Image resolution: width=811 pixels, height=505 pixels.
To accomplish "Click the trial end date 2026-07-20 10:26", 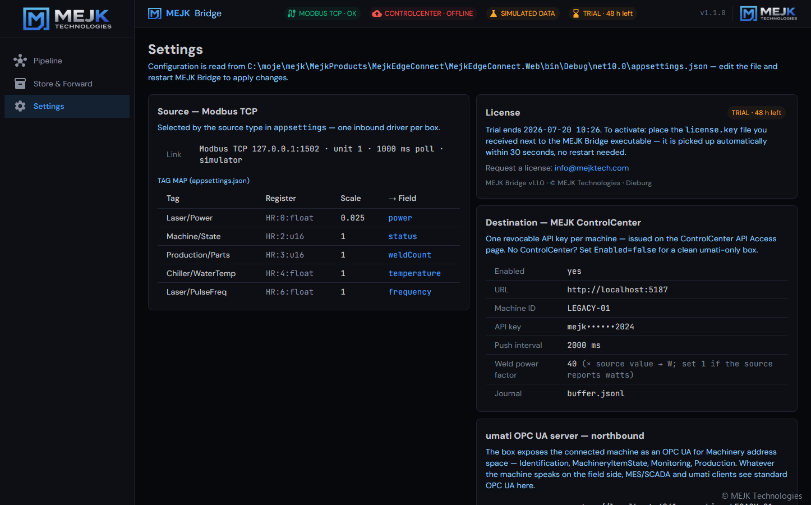I will pyautogui.click(x=561, y=130).
